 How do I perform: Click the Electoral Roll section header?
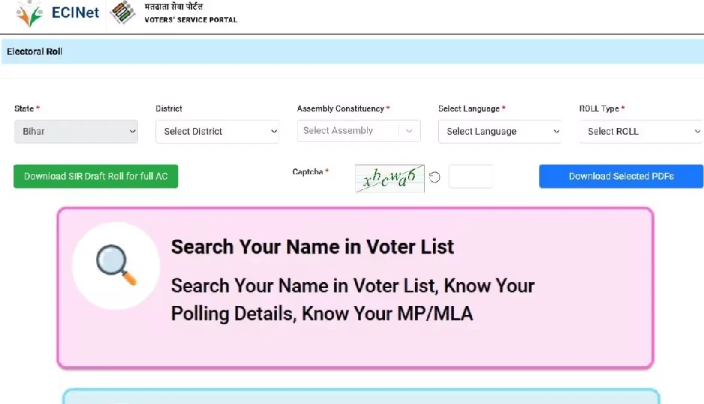click(35, 52)
